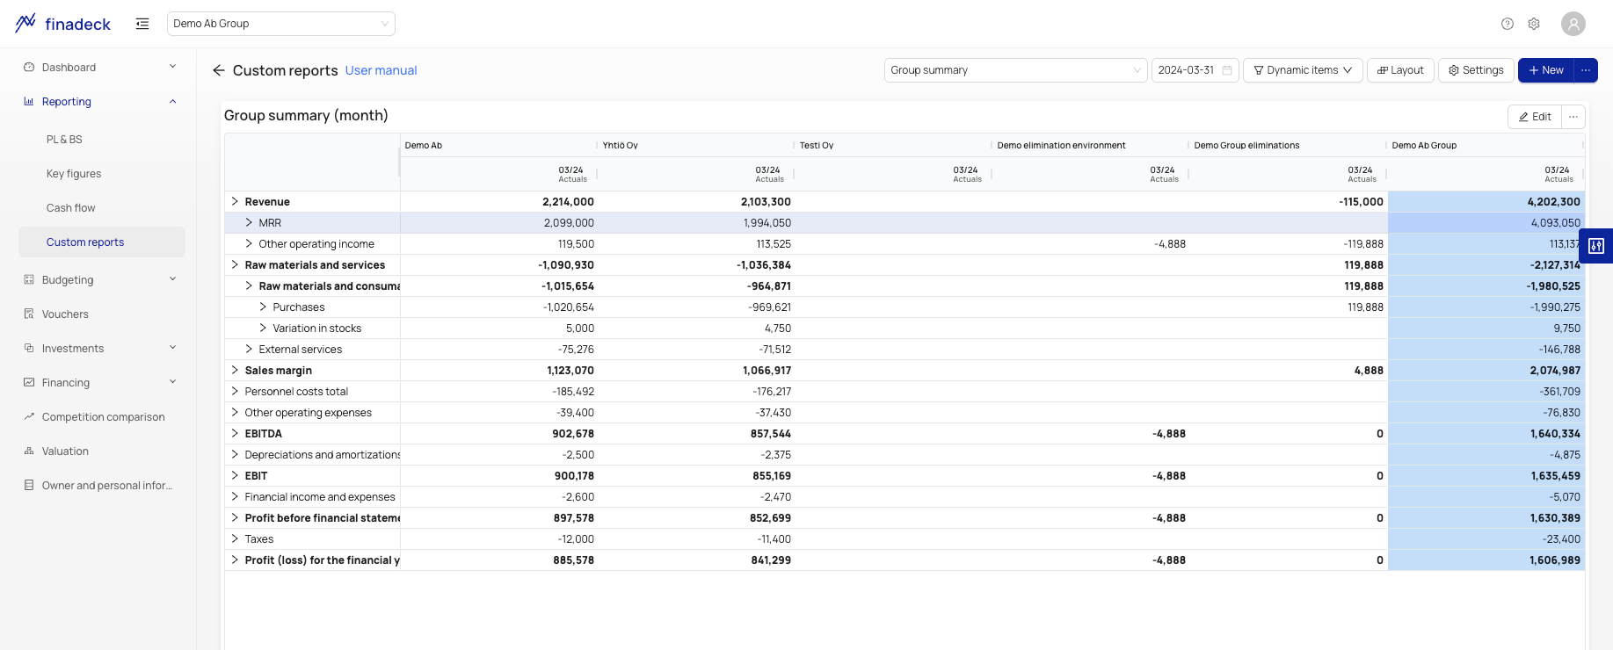Click the help question mark icon

click(1508, 24)
